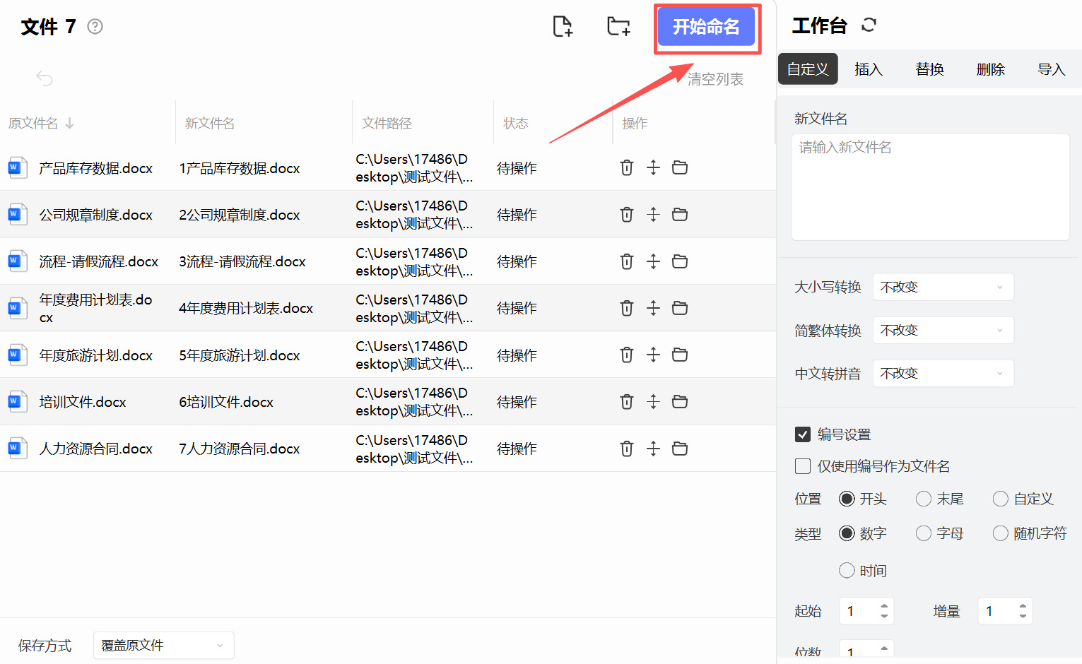The width and height of the screenshot is (1082, 664).
Task: Open folder for 培训文件.docx
Action: [680, 401]
